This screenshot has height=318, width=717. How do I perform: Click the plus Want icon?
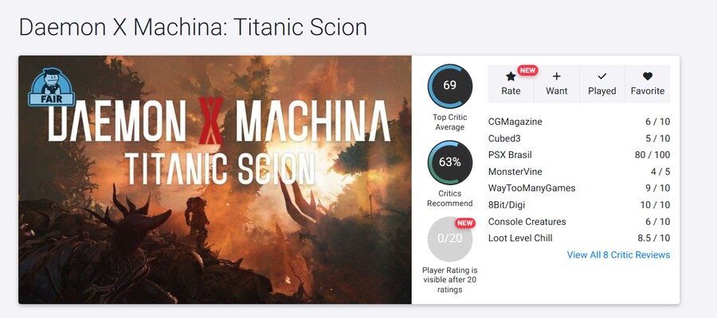(556, 77)
